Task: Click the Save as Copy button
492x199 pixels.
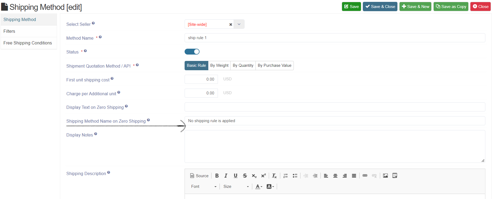Action: (x=451, y=7)
